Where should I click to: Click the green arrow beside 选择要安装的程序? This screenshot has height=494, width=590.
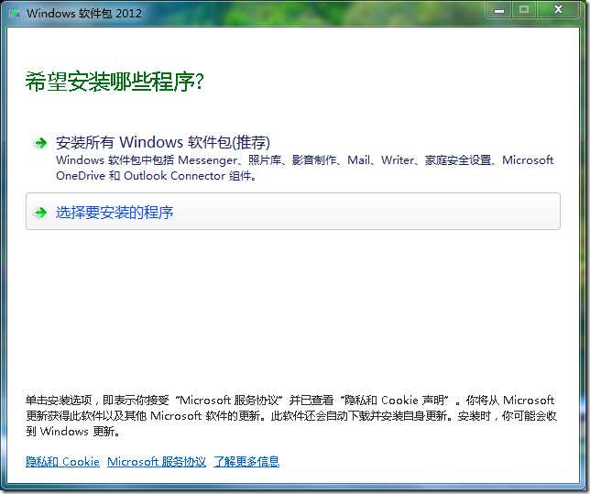40,213
